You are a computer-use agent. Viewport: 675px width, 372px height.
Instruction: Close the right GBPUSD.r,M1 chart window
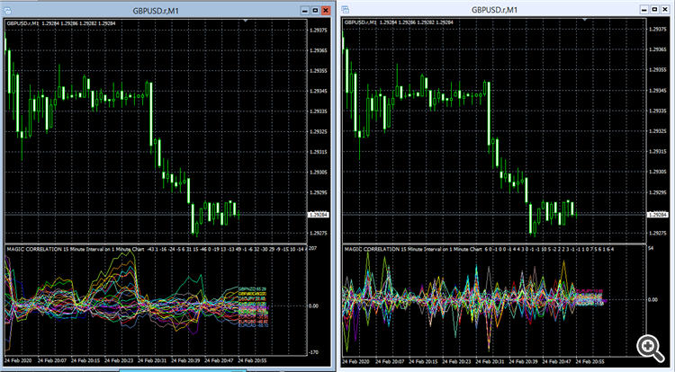665,10
